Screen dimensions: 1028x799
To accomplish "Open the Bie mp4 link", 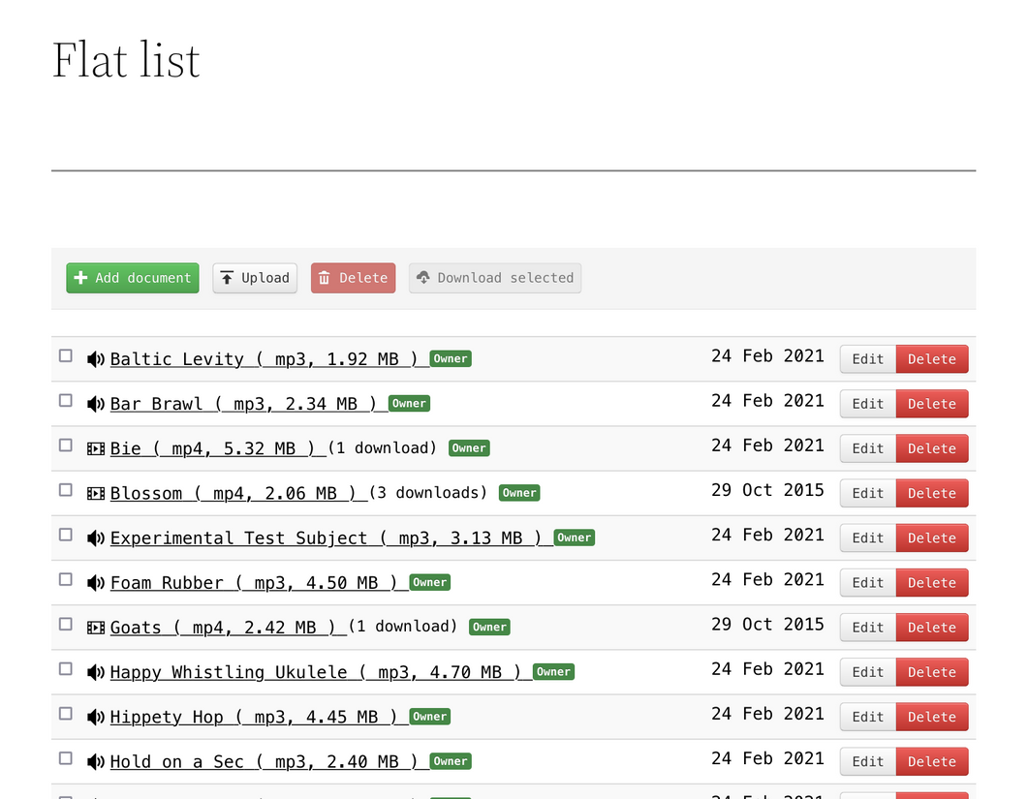I will [x=218, y=448].
